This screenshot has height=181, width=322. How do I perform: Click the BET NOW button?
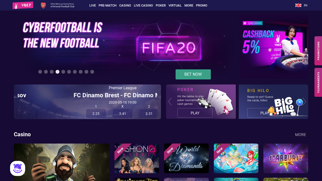(x=193, y=74)
